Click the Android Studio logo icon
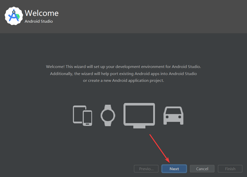 14,16
